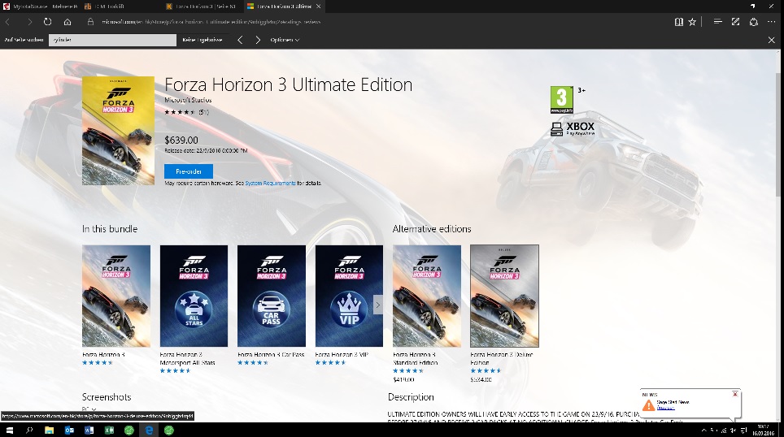
Task: Click the 'In this bundle' heading
Action: point(110,229)
